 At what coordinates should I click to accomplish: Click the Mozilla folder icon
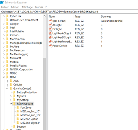(7, 62)
